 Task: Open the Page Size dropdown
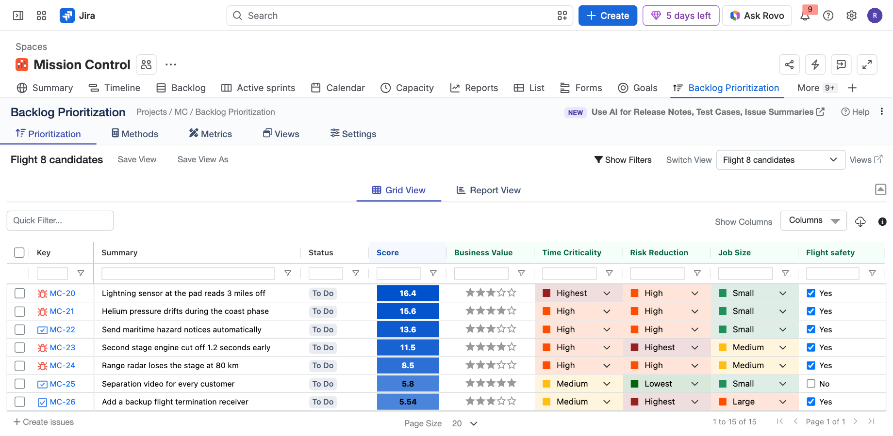465,423
